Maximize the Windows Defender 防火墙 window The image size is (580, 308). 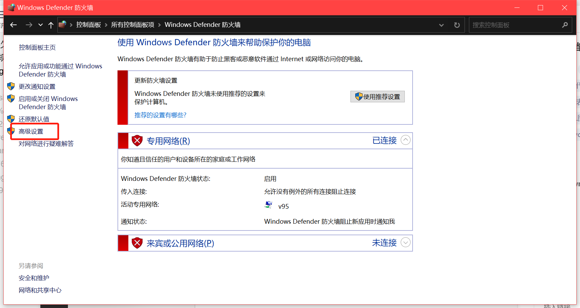541,7
